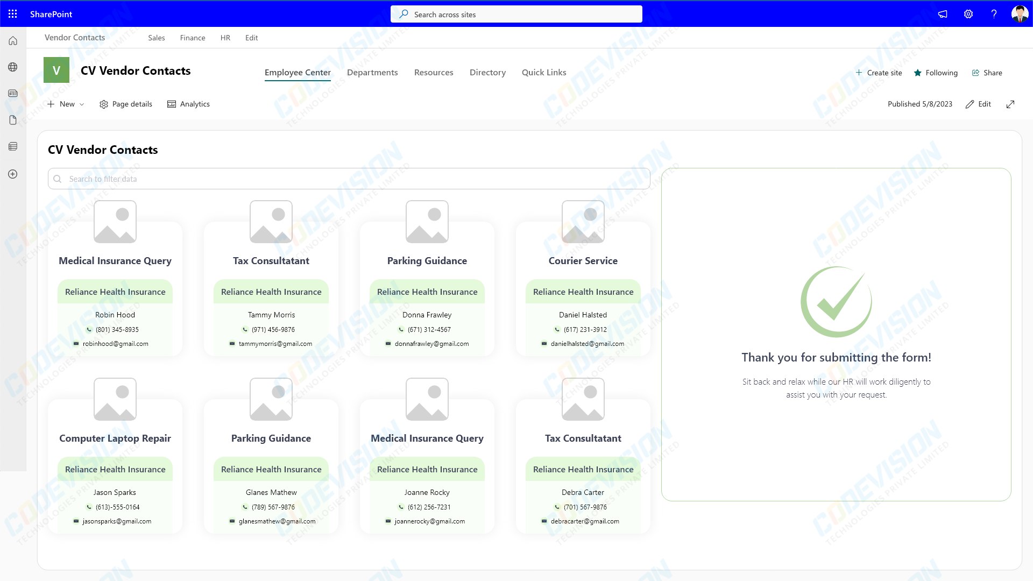Click the Create plus circle icon in left rail
This screenshot has height=581, width=1033.
[x=13, y=174]
